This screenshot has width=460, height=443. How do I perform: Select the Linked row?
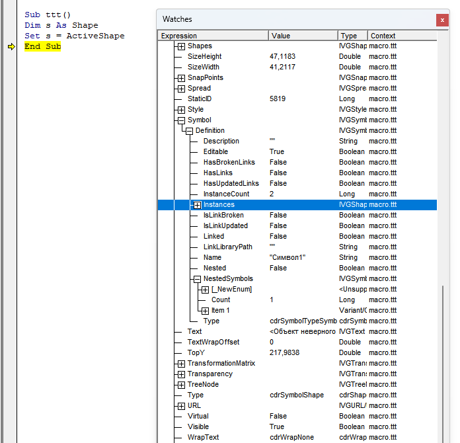tap(297, 236)
